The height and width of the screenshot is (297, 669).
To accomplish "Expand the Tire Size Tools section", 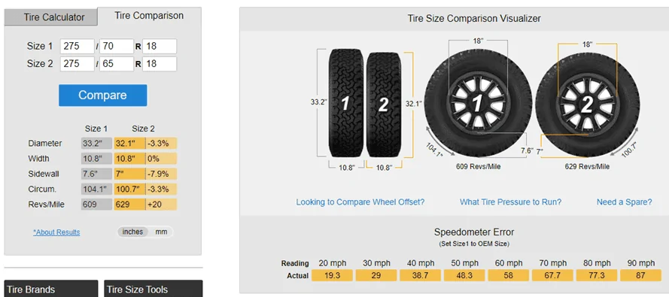I will click(x=154, y=289).
